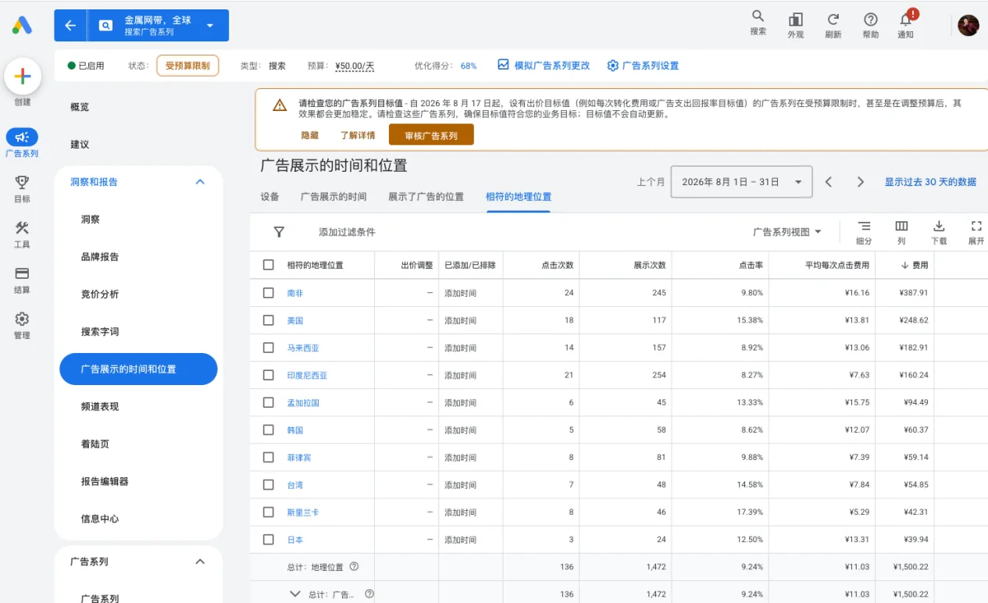This screenshot has width=988, height=603.
Task: Open 广告系列设置
Action: tap(643, 66)
